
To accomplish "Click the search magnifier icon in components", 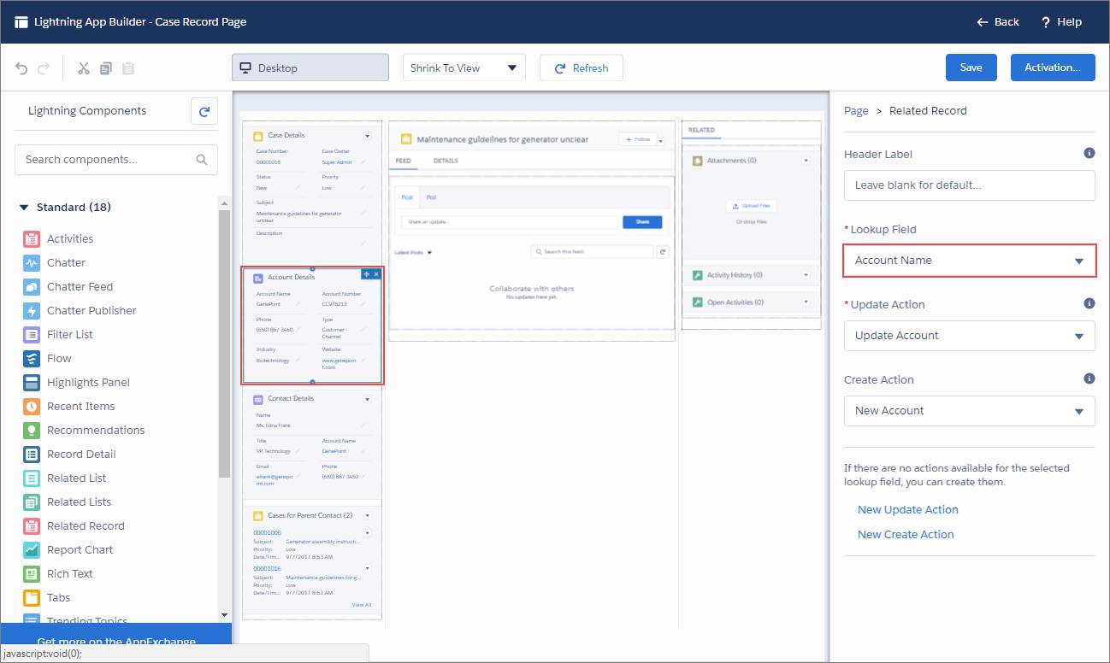I will [x=202, y=160].
